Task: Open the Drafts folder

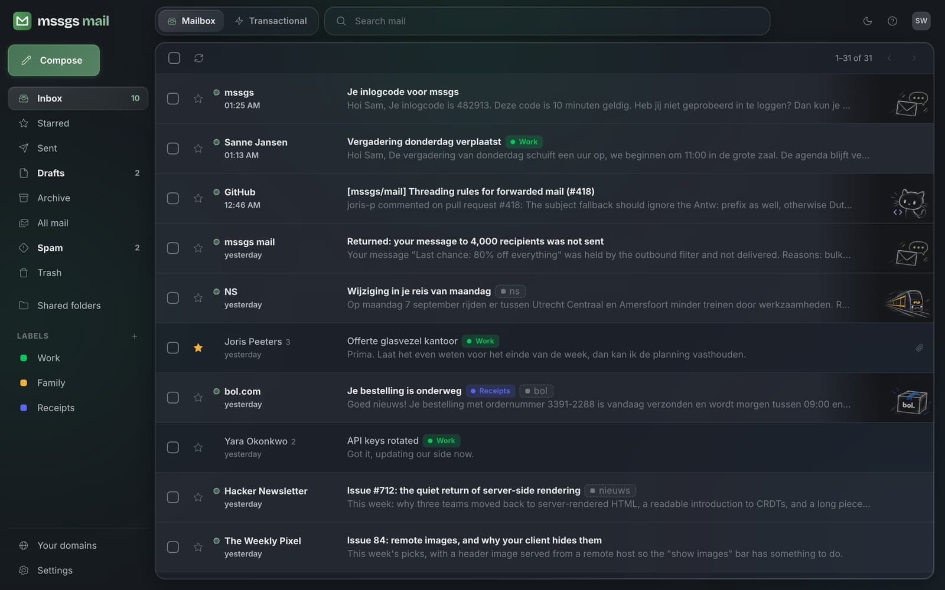Action: click(78, 173)
